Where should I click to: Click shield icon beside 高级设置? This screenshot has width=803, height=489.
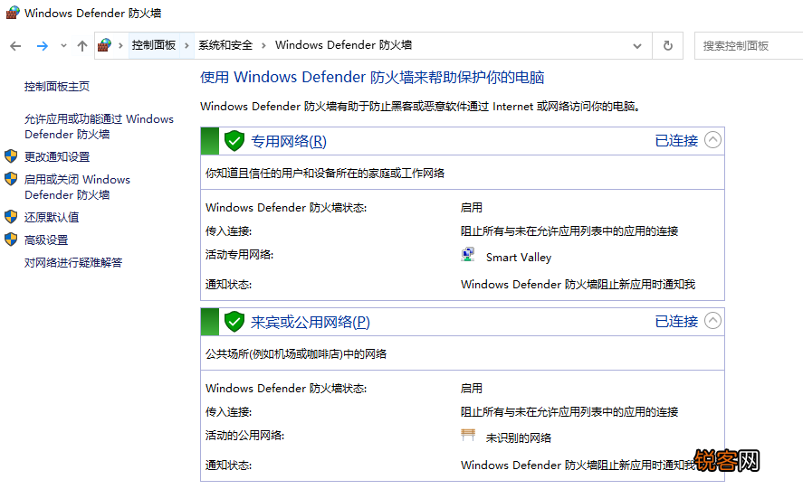tap(11, 239)
